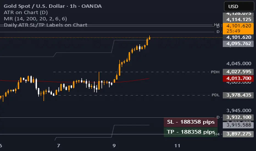Select the MR (14, 200, 20, 2, 6, 6) legend

coord(35,19)
